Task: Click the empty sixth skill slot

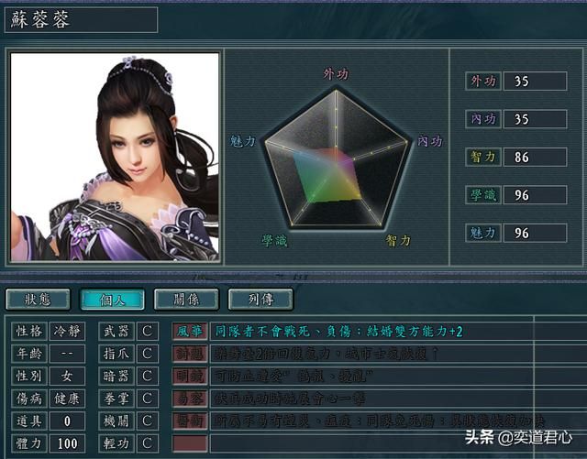Action: pos(190,443)
